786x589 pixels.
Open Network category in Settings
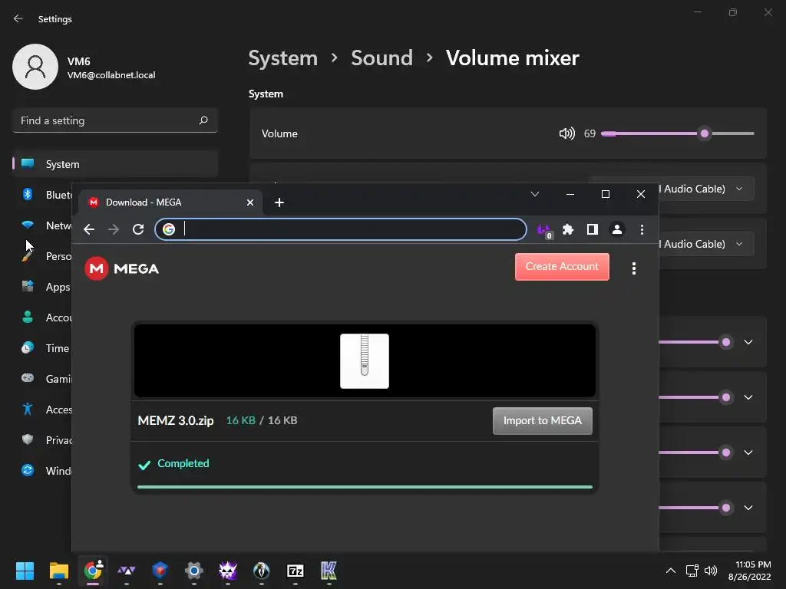[47, 225]
